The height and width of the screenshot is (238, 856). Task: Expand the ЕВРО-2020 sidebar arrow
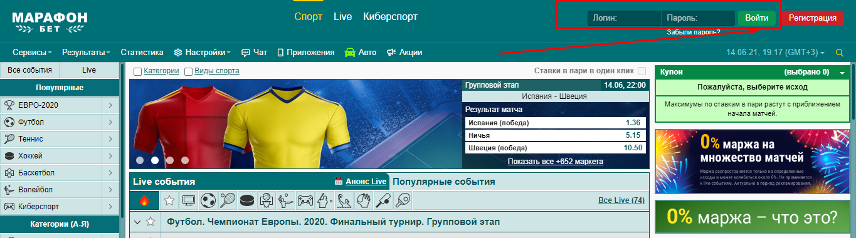(x=110, y=105)
